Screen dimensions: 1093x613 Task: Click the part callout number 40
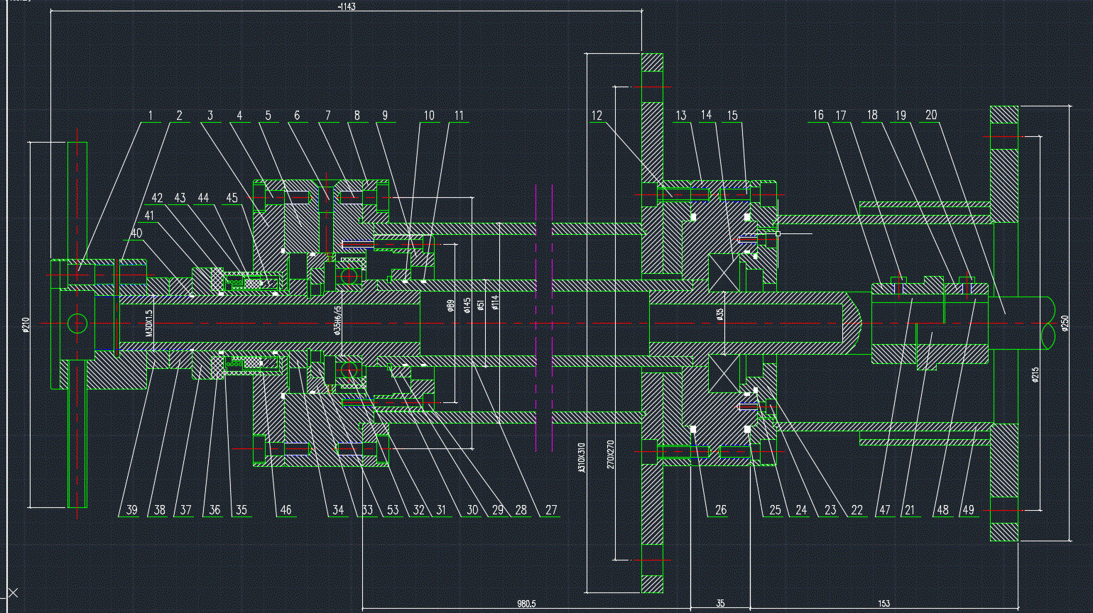pos(136,233)
